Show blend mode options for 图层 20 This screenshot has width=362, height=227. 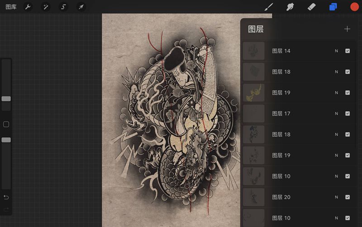click(x=336, y=197)
